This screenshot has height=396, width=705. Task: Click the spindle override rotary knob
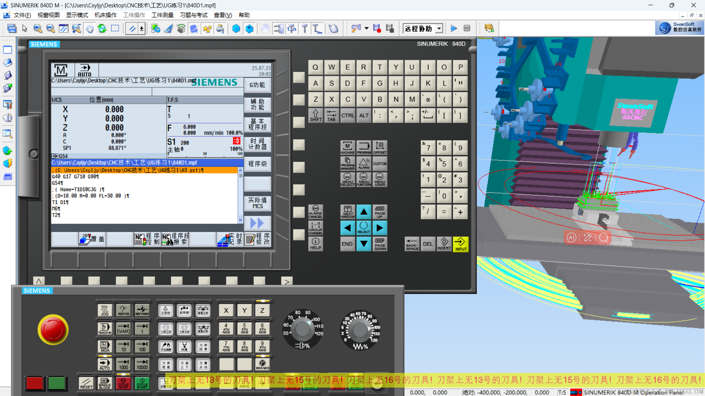pyautogui.click(x=302, y=329)
